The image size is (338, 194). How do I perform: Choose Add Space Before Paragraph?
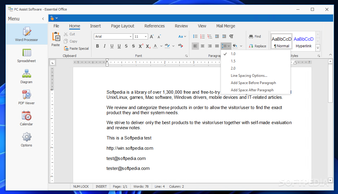pyautogui.click(x=256, y=83)
